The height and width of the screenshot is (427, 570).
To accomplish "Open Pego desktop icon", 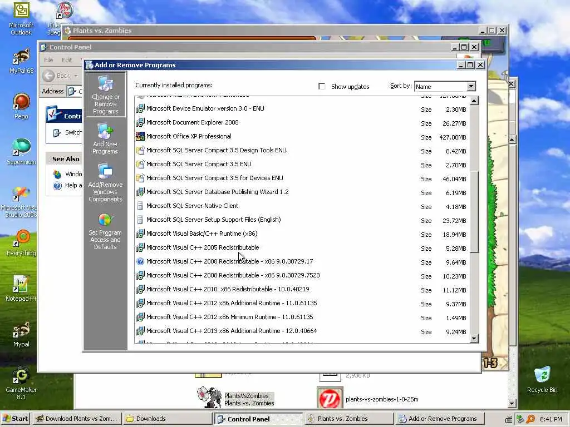I will point(21,106).
